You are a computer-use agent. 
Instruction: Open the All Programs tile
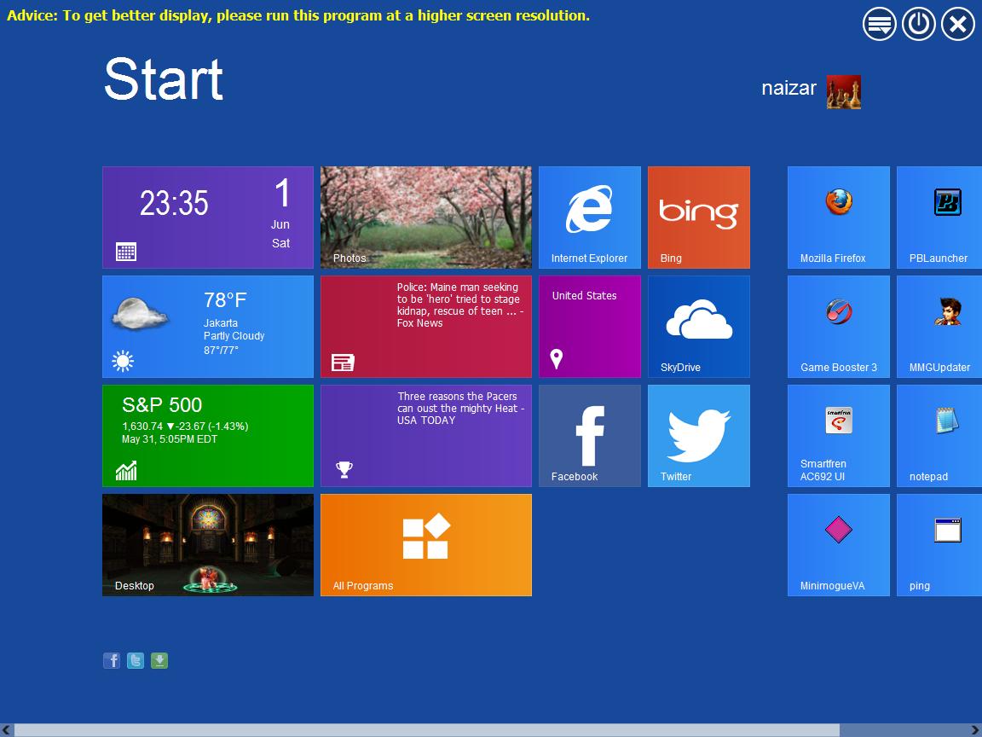pos(426,544)
